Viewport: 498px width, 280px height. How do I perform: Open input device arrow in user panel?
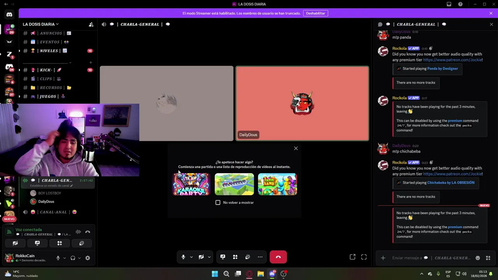click(65, 258)
